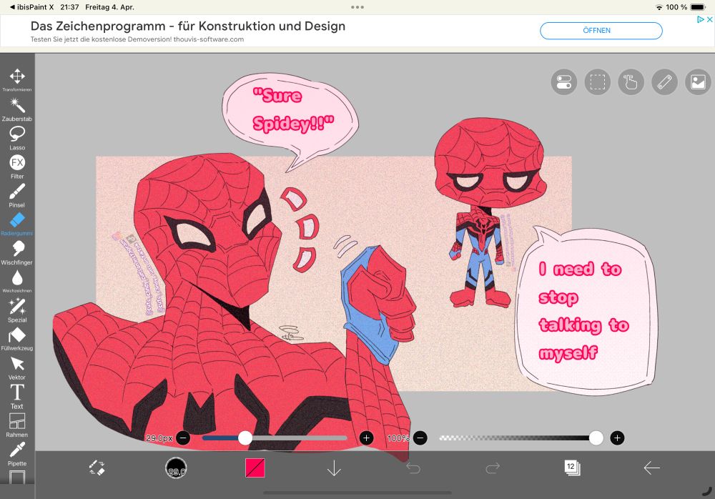Click the opacity slider handle
Image resolution: width=715 pixels, height=499 pixels.
click(x=596, y=438)
